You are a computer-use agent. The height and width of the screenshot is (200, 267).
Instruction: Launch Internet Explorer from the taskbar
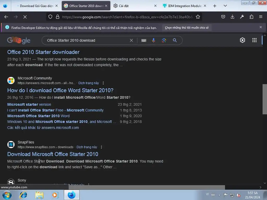point(23,195)
